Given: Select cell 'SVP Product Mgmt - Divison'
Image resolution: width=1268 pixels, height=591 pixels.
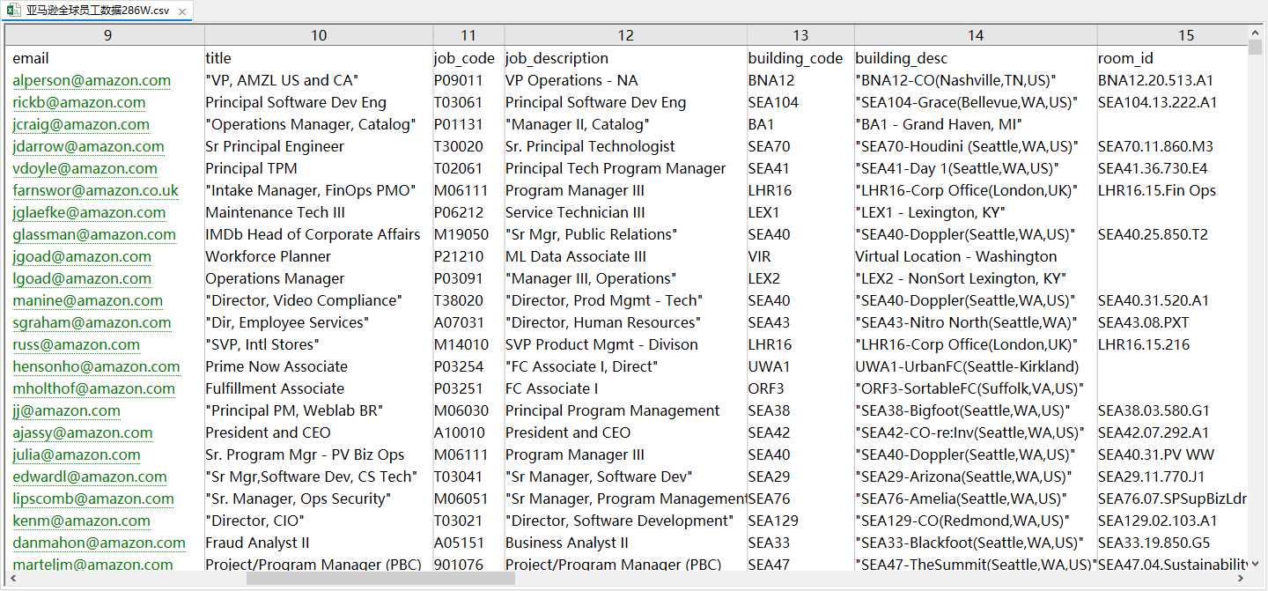Looking at the screenshot, I should (625, 344).
